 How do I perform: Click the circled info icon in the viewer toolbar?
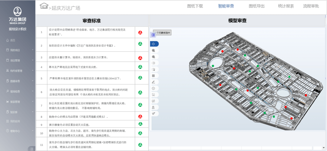pos(154,88)
